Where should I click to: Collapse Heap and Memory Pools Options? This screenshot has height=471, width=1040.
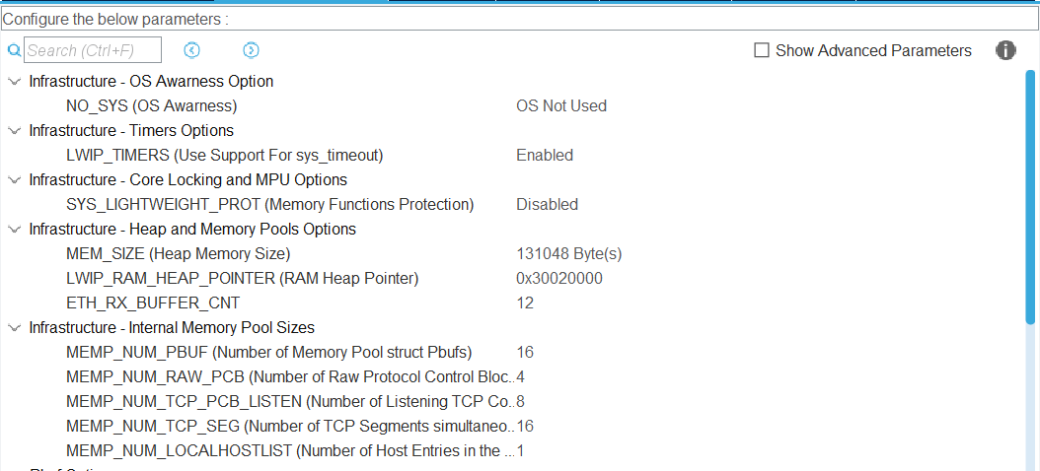pos(14,230)
